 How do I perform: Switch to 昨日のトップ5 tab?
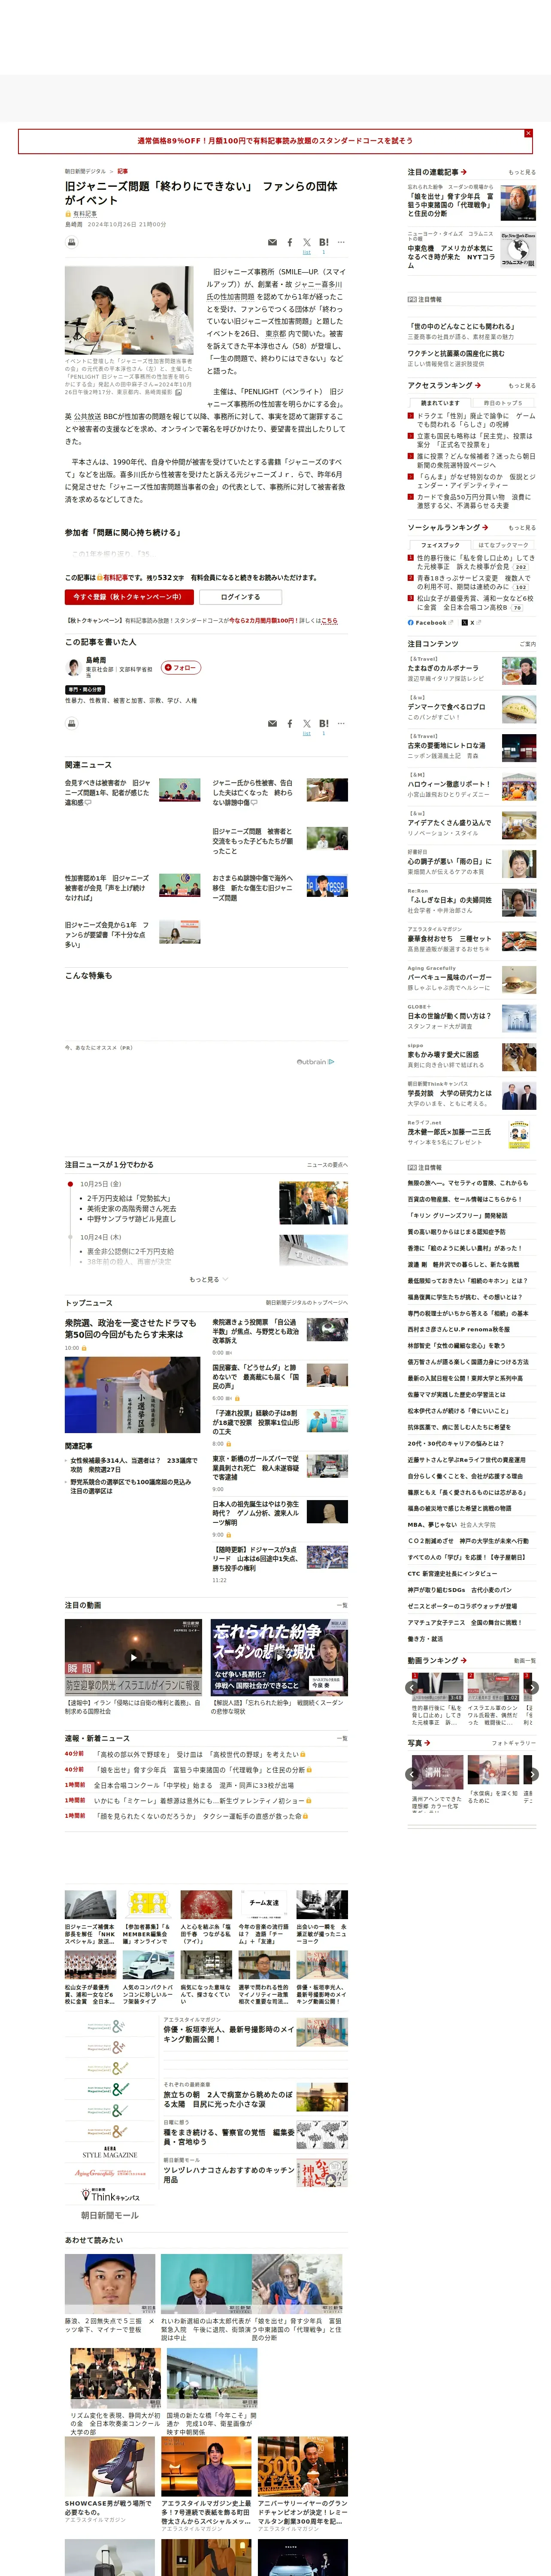click(x=503, y=403)
